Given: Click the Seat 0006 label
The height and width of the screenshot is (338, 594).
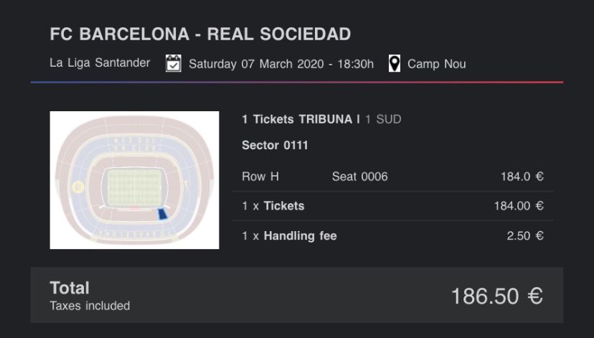Looking at the screenshot, I should point(359,177).
